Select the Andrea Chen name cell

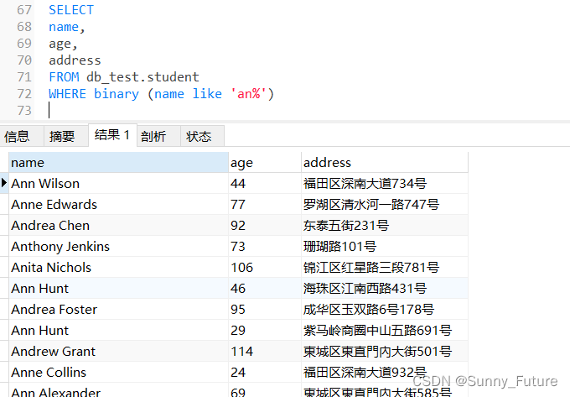pos(50,226)
